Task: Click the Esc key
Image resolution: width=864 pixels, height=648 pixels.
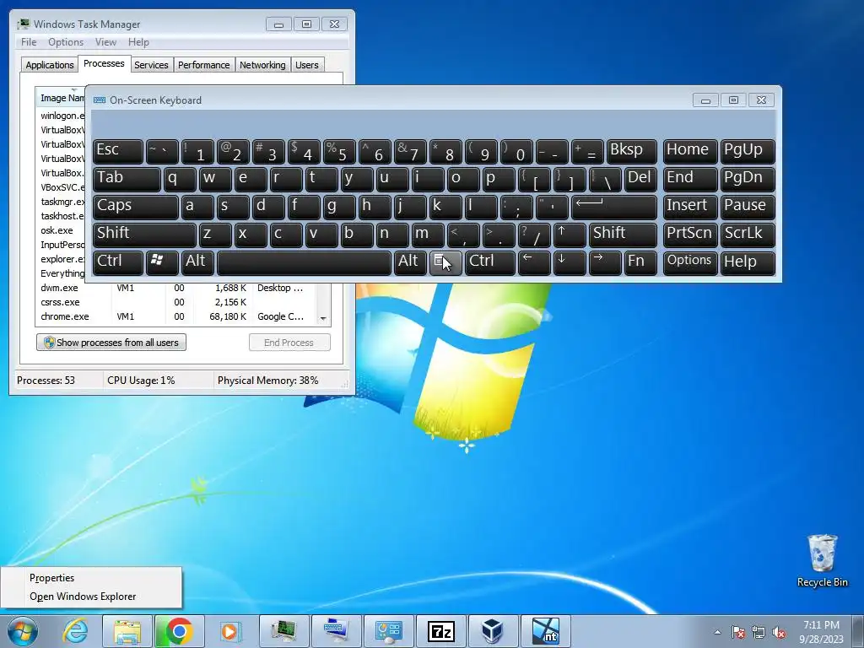Action: [118, 151]
